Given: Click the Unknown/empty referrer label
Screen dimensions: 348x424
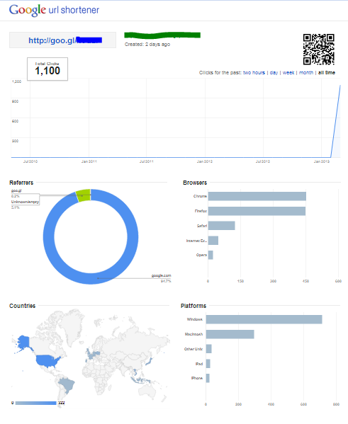Looking at the screenshot, I should tap(25, 202).
